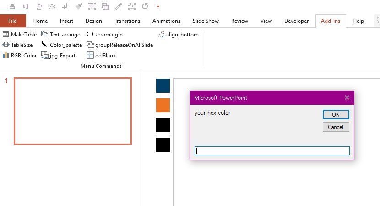Switch to the Slide Show tab
The image size is (380, 206).
point(206,21)
